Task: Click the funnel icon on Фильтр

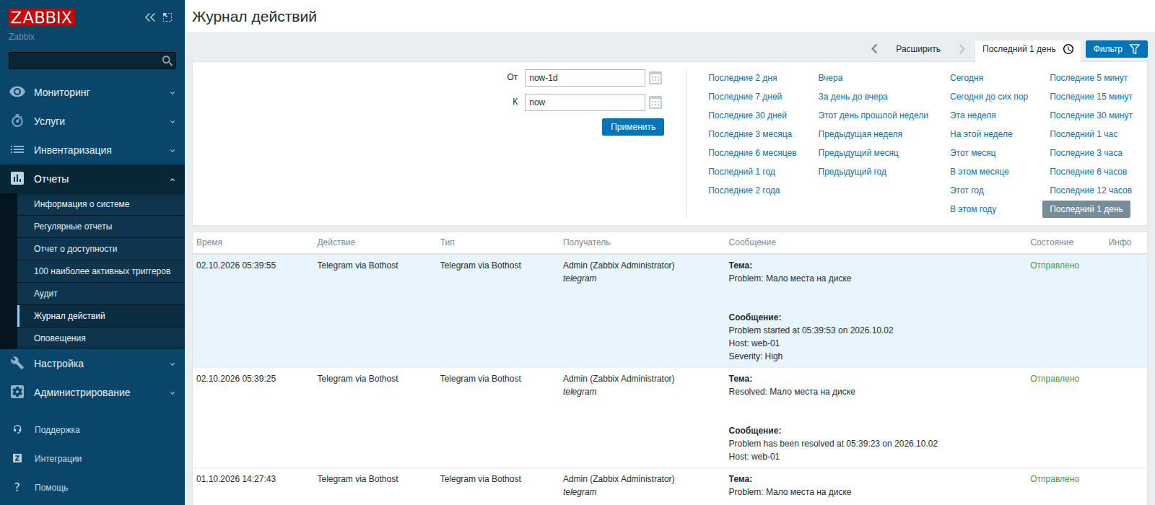Action: click(1135, 49)
